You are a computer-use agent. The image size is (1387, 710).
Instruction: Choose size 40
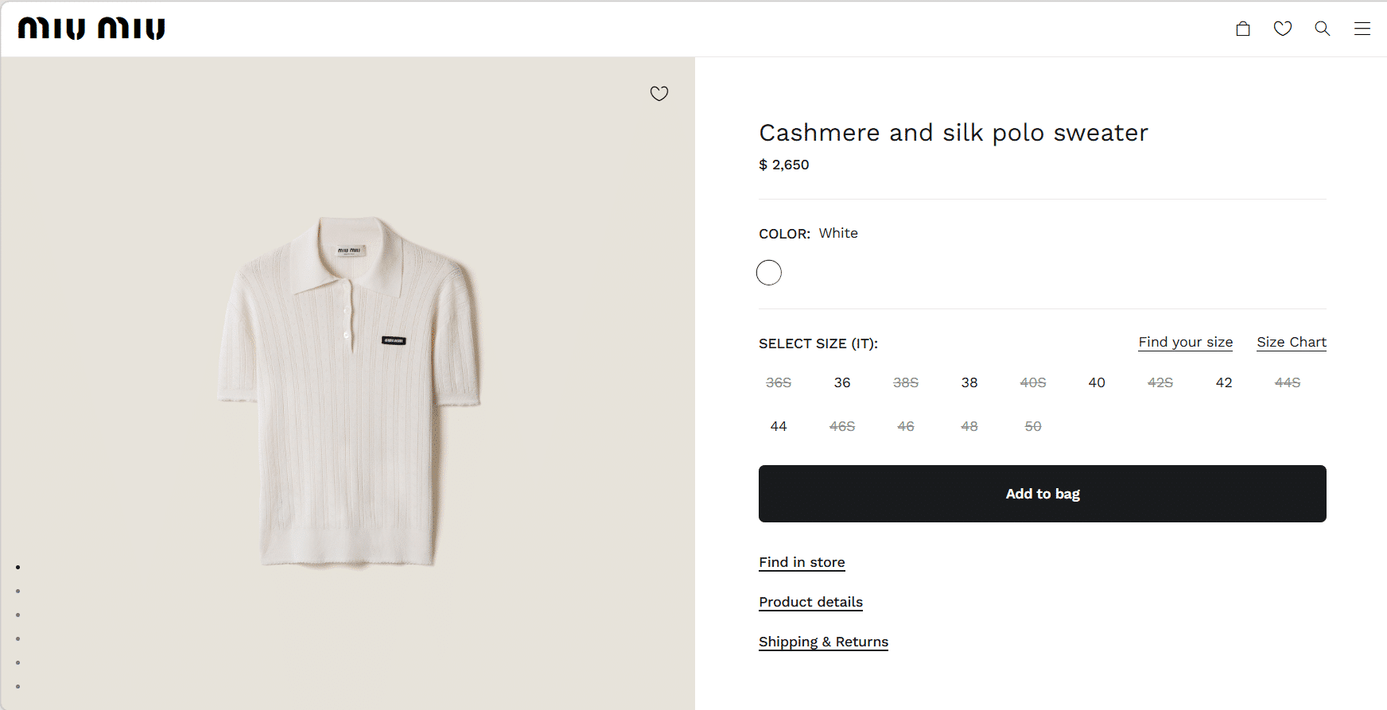(1097, 382)
